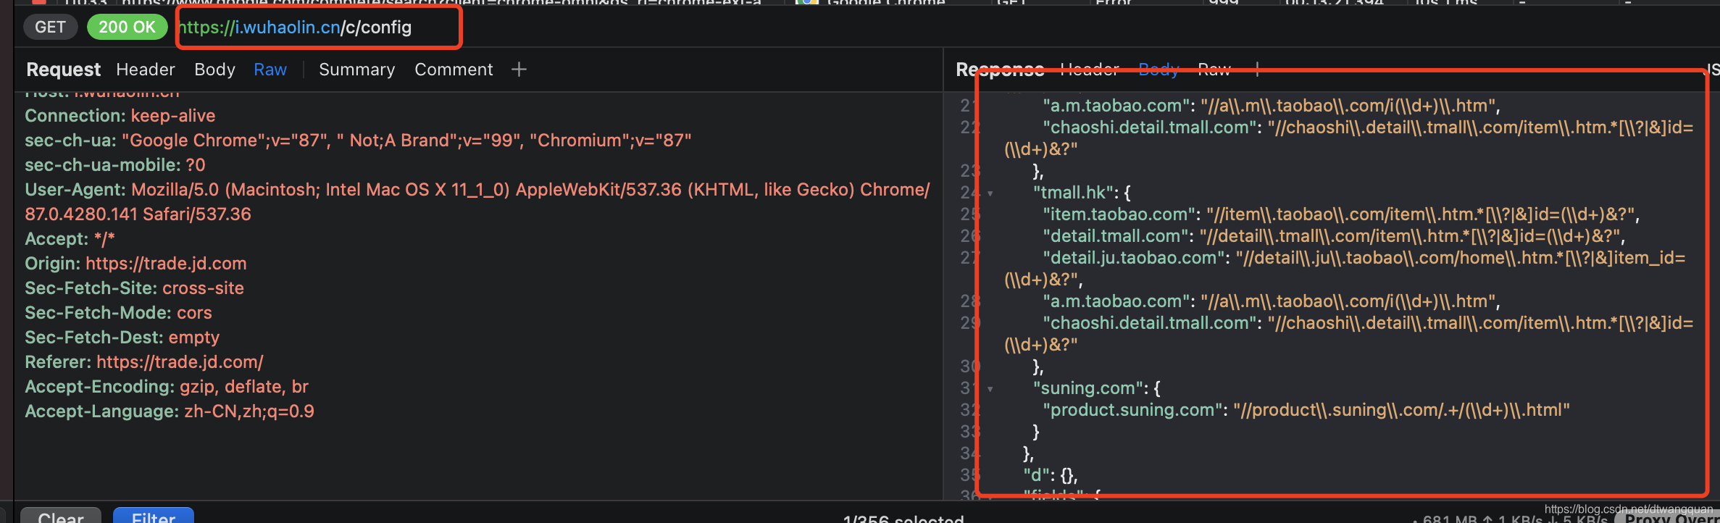Open the Summary tab
The height and width of the screenshot is (523, 1720).
coord(357,70)
